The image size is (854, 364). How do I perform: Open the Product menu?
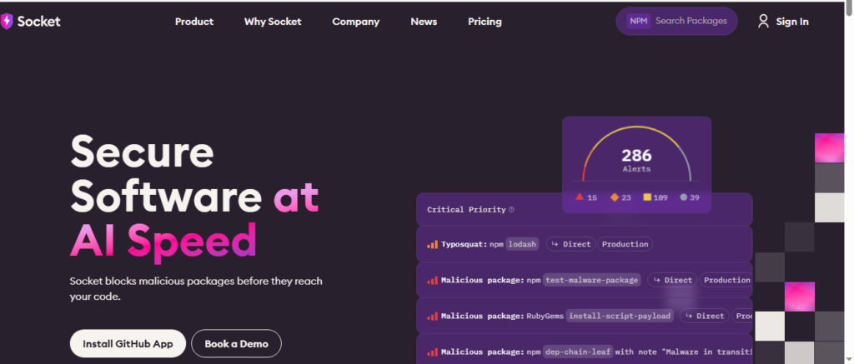click(193, 22)
